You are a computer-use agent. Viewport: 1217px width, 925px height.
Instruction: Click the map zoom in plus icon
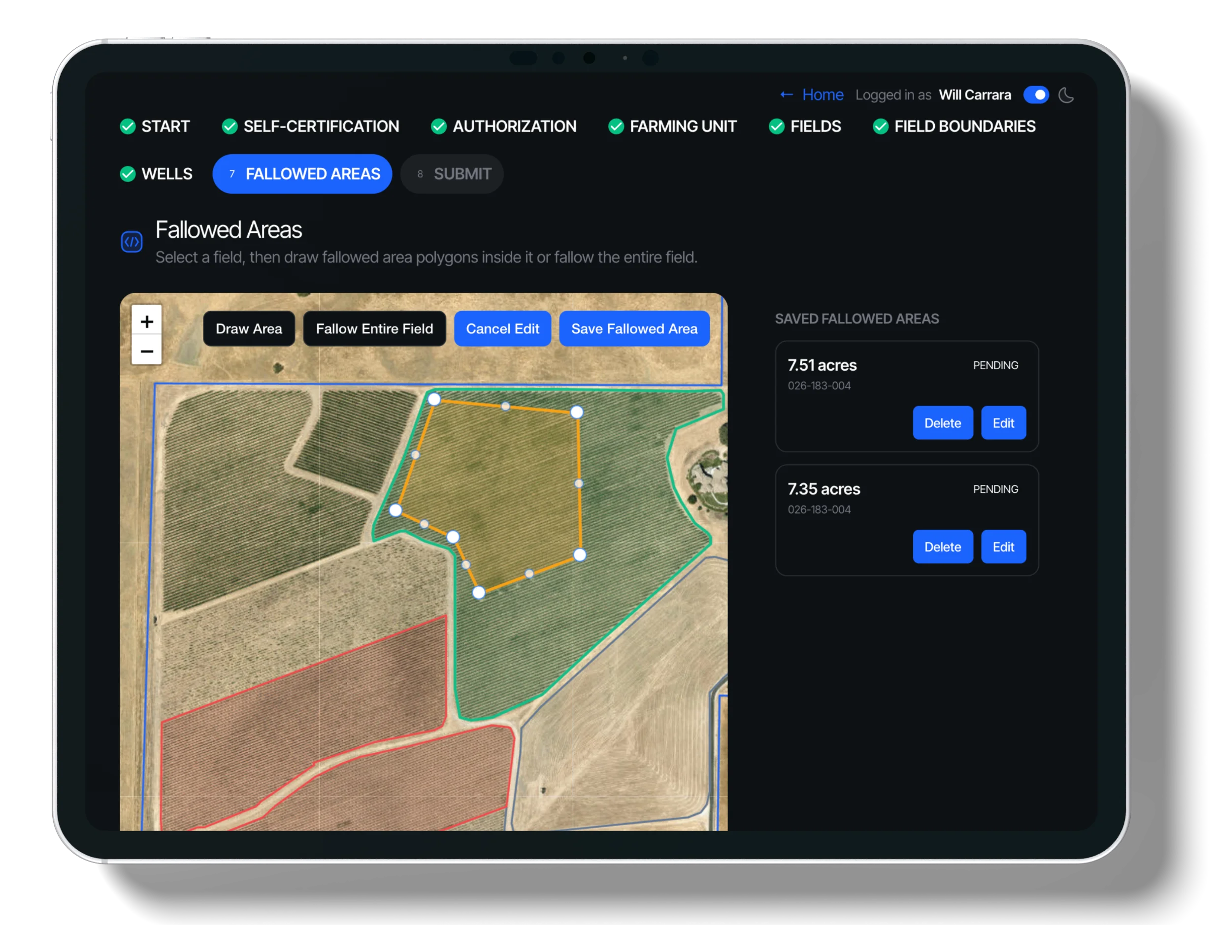(147, 321)
